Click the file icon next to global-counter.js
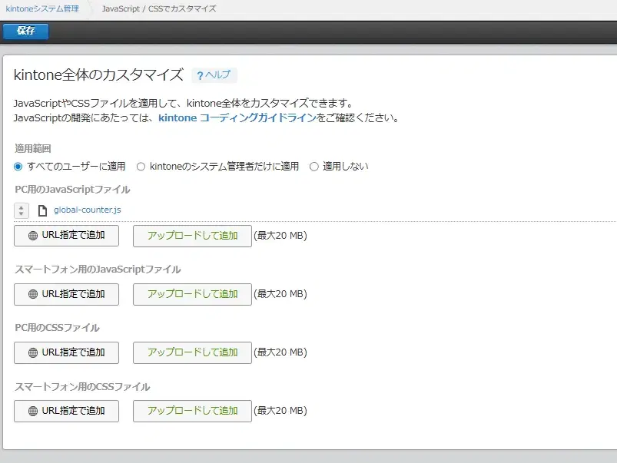The image size is (617, 463). tap(42, 210)
